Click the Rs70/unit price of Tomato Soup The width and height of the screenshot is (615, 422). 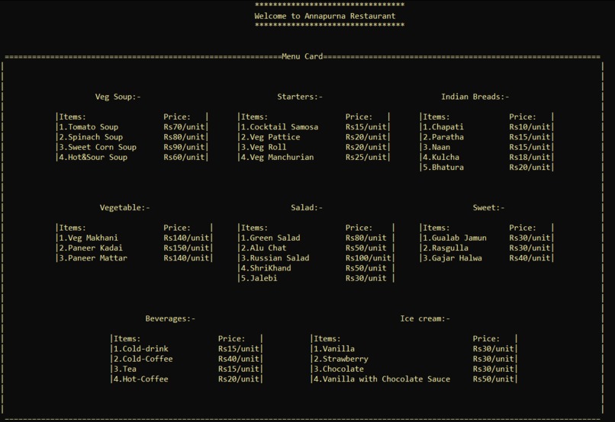pyautogui.click(x=184, y=127)
